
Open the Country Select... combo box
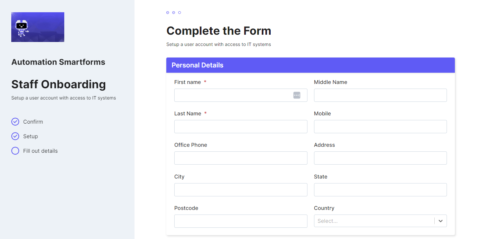click(380, 221)
